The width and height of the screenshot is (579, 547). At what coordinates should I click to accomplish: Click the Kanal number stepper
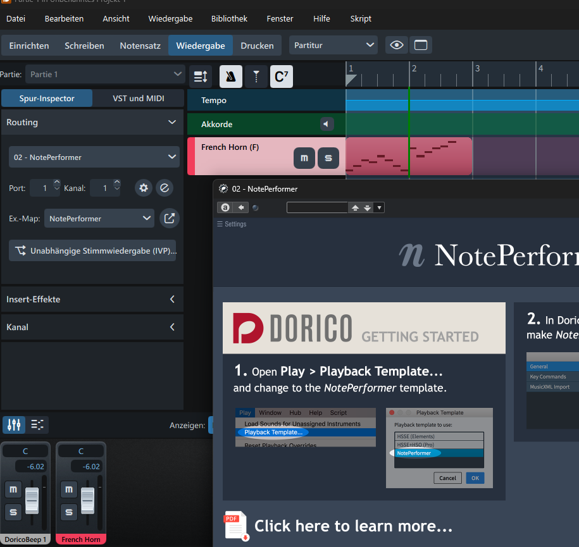[116, 185]
